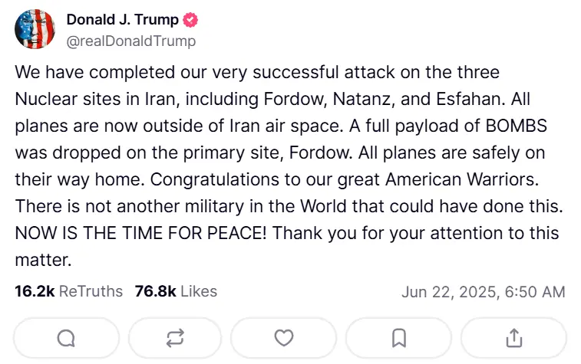Click the ReTruths label
The height and width of the screenshot is (364, 581).
click(91, 291)
